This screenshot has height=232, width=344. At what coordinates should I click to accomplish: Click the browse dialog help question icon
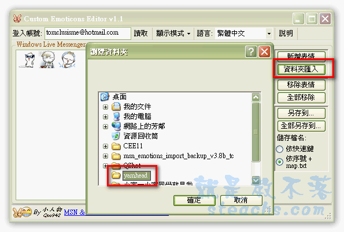251,52
